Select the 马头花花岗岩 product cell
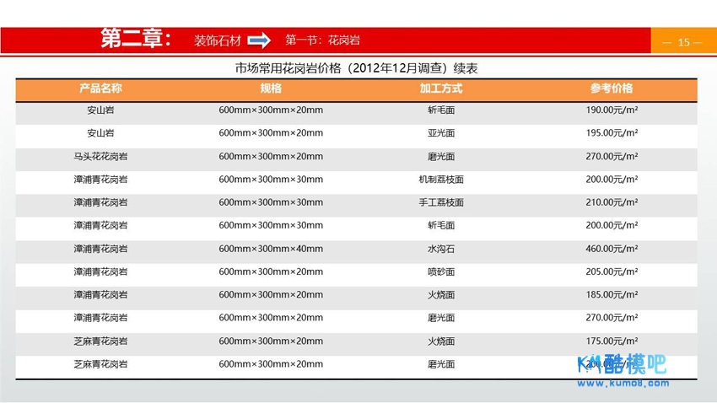This screenshot has height=403, width=717. 100,157
